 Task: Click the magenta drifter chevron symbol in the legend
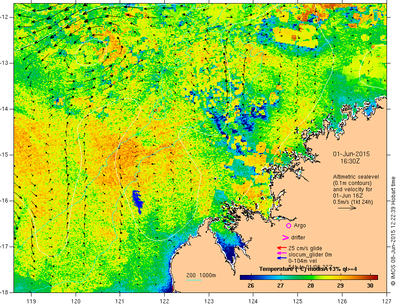285,238
